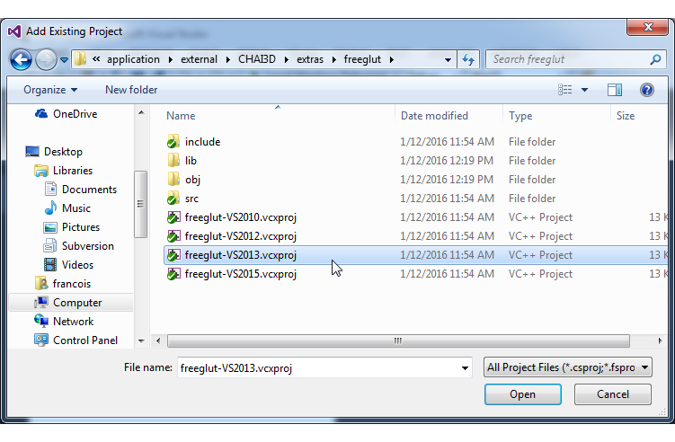
Task: Click the search magnifier icon
Action: click(x=655, y=59)
